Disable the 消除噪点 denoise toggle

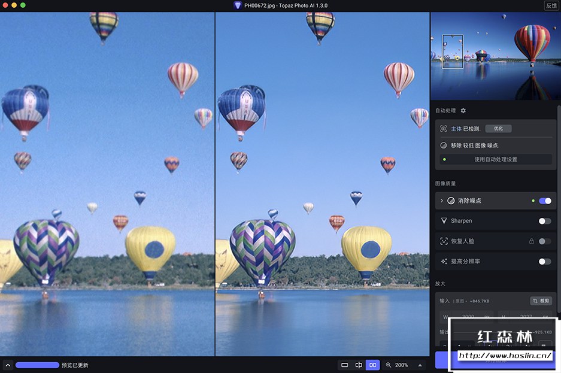tap(545, 201)
